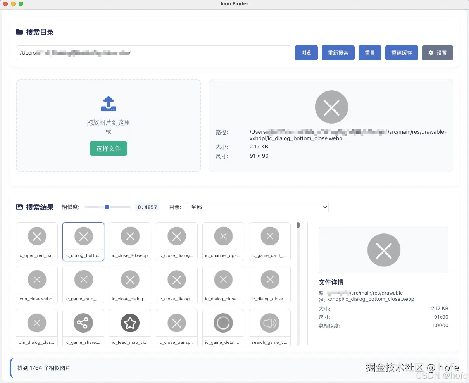Select the ic_feed_map star icon result
This screenshot has width=469, height=383.
pos(130,323)
